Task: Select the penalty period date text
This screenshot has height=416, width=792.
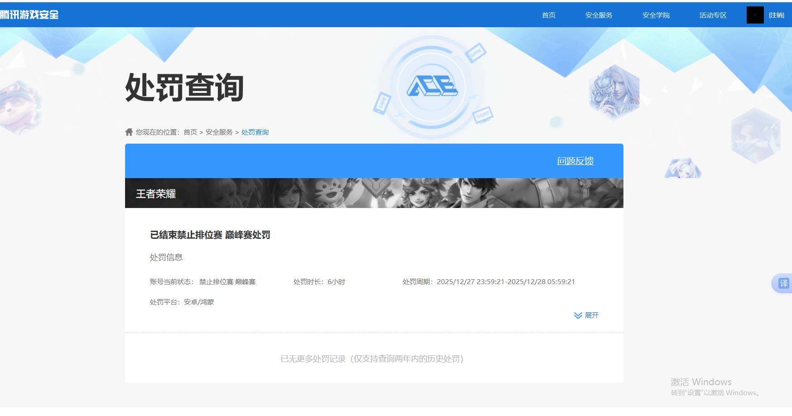Action: tap(507, 281)
